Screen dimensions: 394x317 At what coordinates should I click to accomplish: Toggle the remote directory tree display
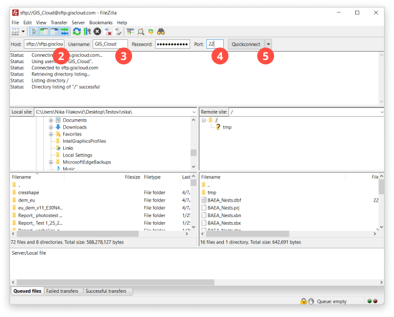coord(54,32)
